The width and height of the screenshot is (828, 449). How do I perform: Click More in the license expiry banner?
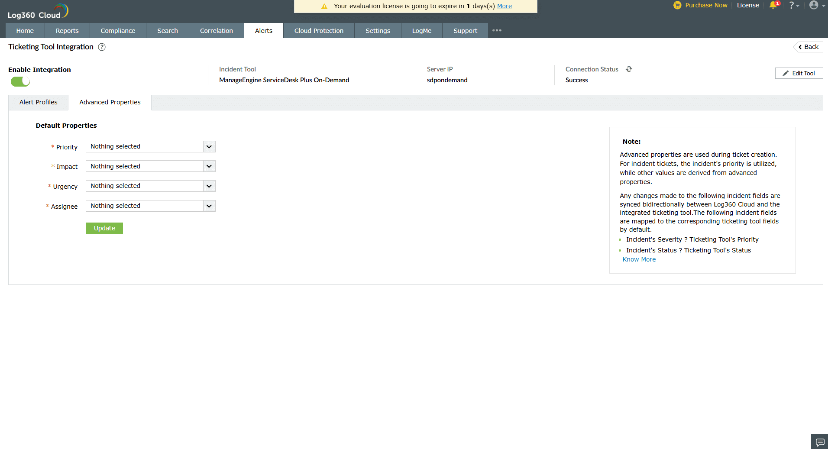(504, 6)
